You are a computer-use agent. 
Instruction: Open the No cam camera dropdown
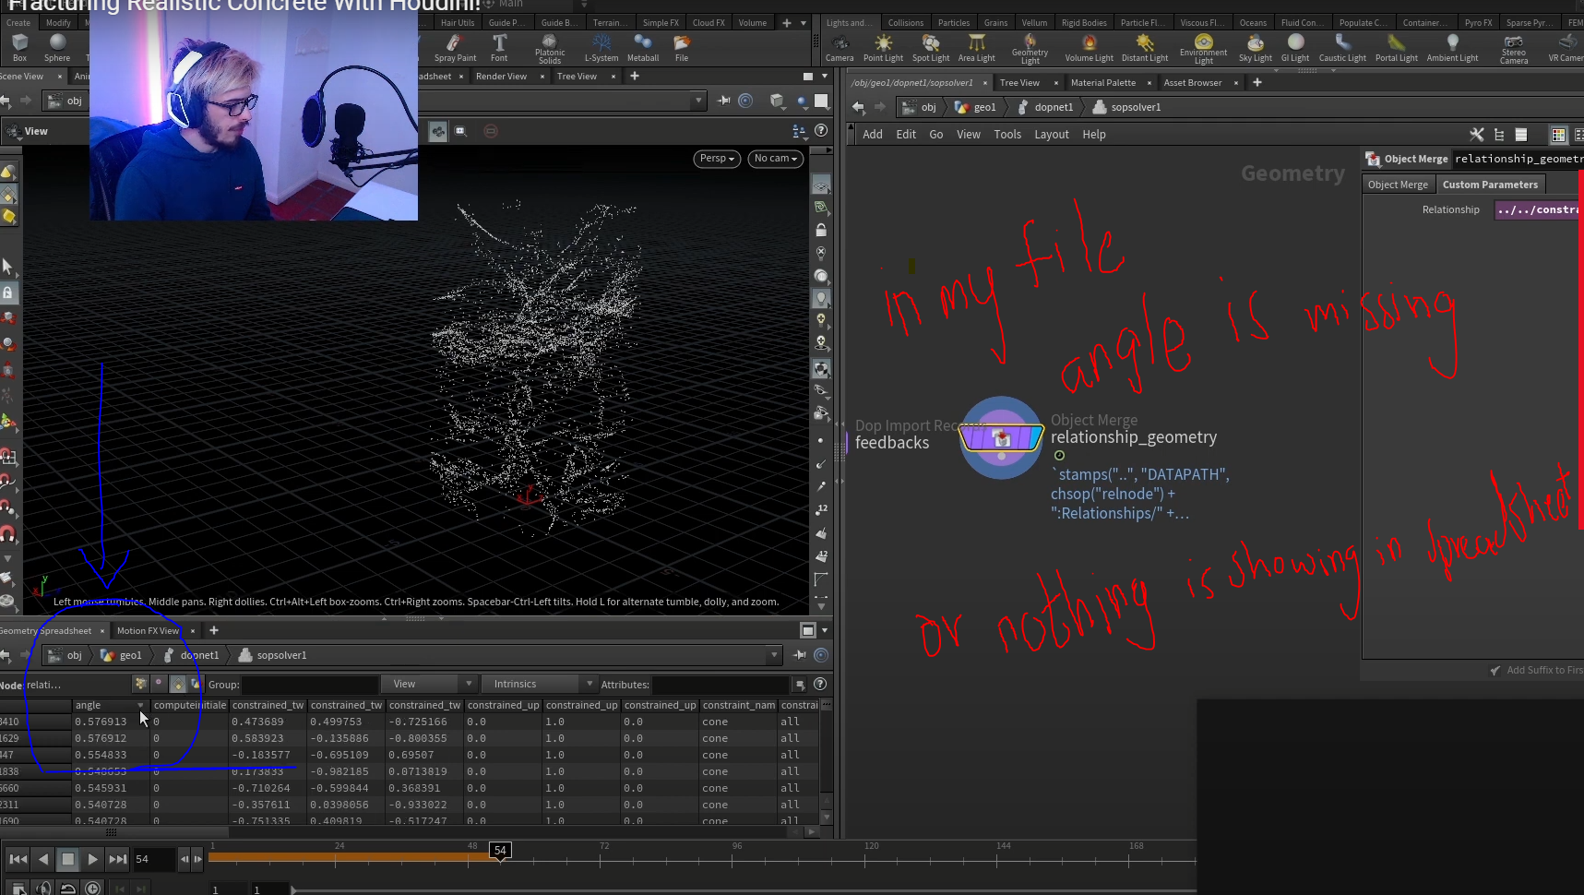(776, 159)
